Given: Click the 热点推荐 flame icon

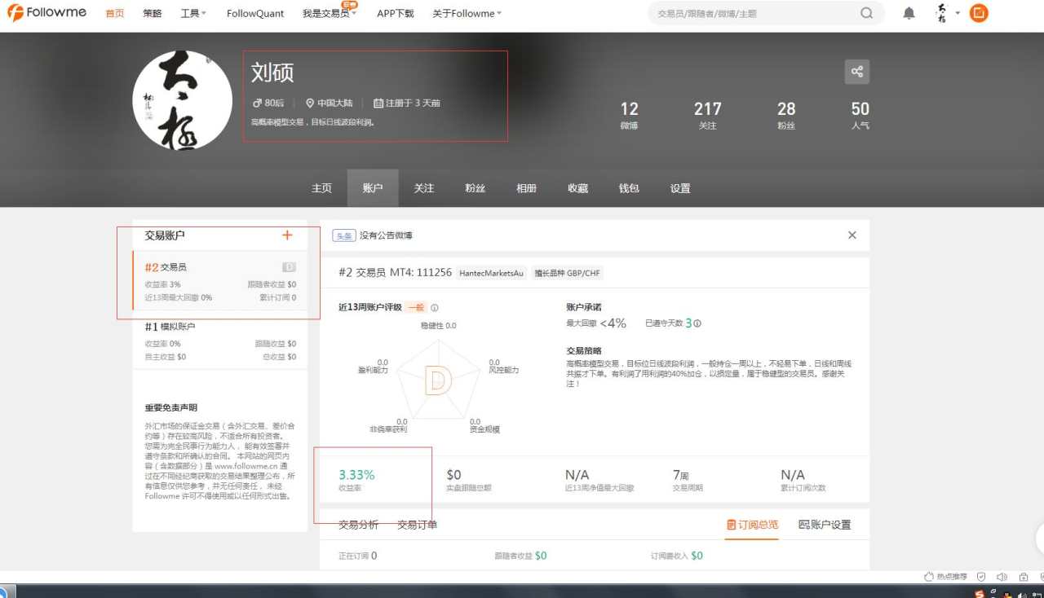Looking at the screenshot, I should [929, 577].
